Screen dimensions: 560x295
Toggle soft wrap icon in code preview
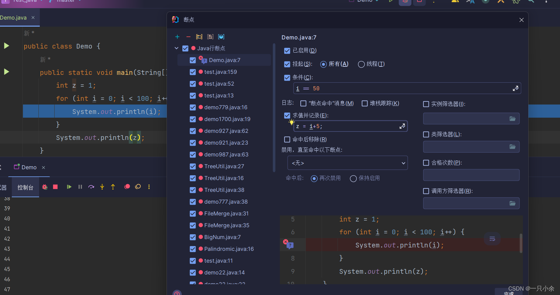pyautogui.click(x=492, y=239)
